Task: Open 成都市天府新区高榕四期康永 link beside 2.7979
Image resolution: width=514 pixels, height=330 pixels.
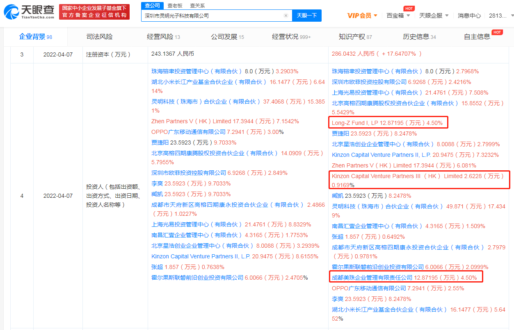Action: point(408,247)
